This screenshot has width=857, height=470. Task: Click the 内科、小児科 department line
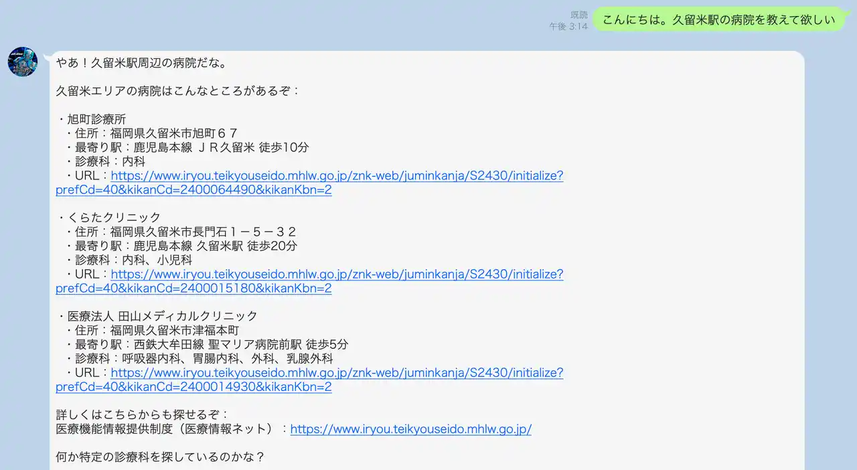pos(133,260)
